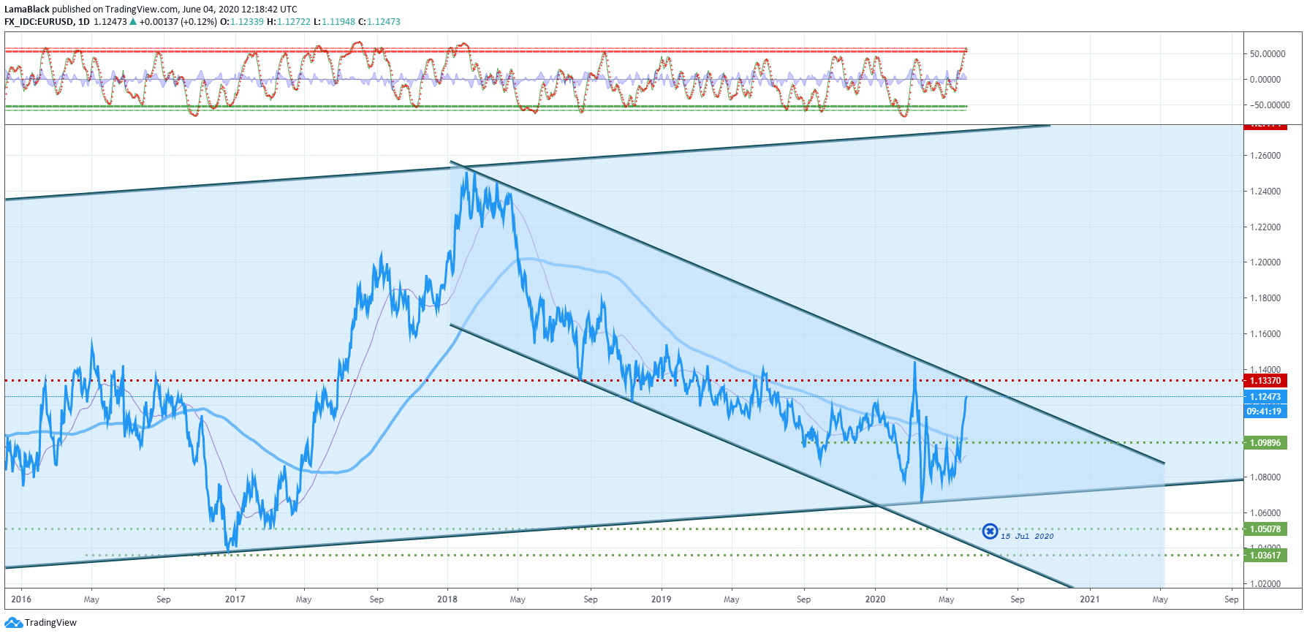Click the TradingView text label at bottom
This screenshot has height=636, width=1307.
50,623
